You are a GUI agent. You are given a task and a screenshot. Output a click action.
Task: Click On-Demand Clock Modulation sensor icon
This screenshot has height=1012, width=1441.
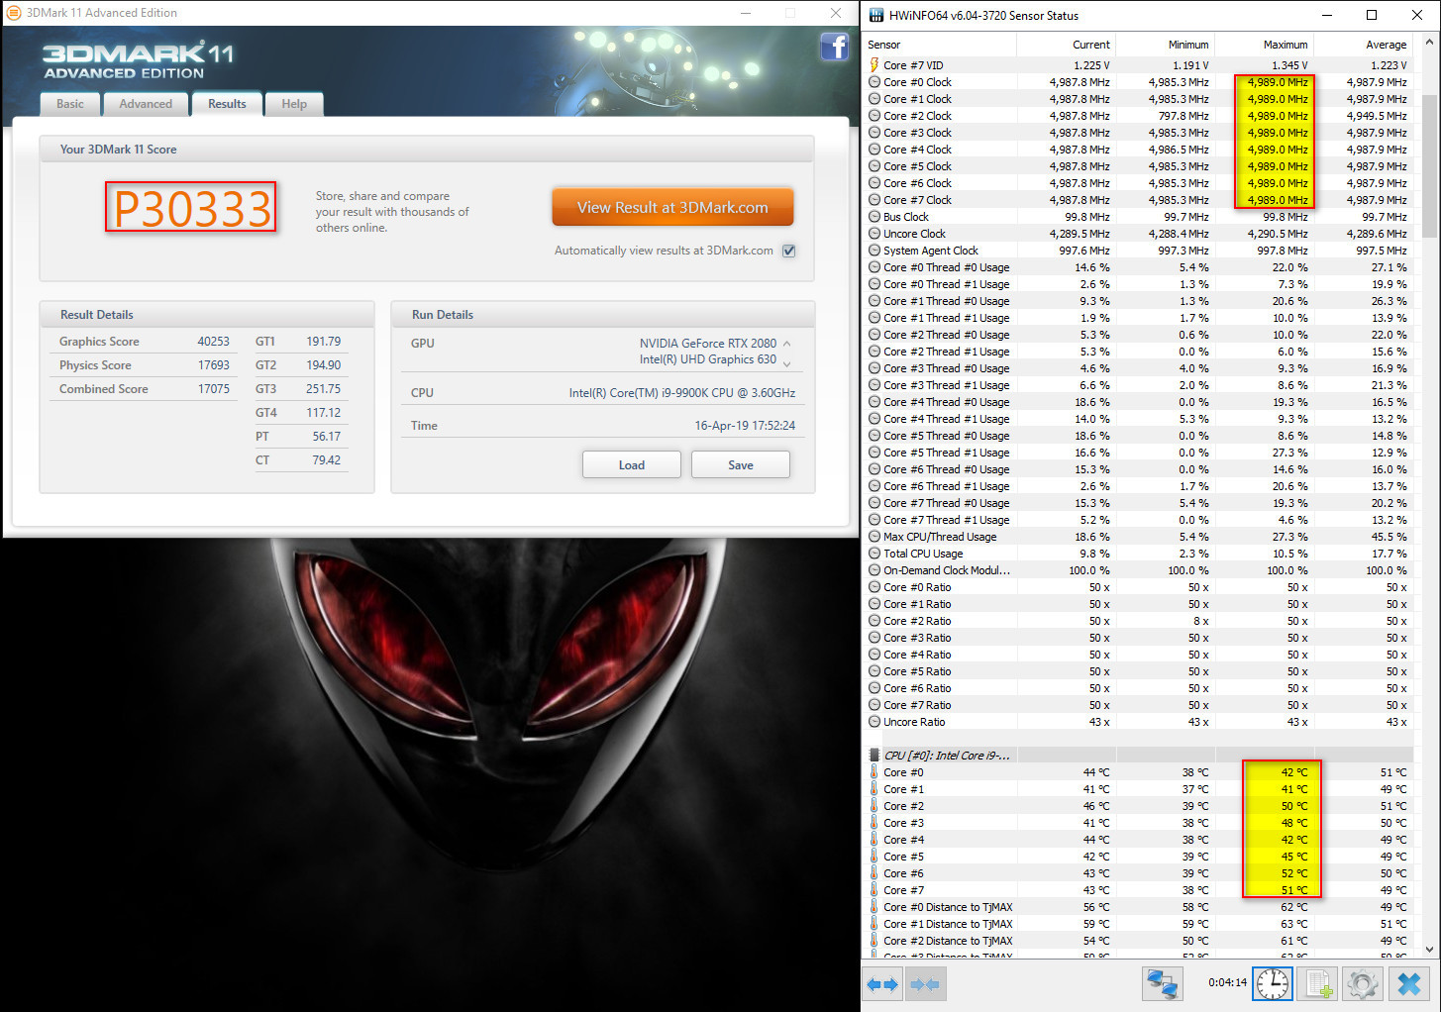pyautogui.click(x=875, y=570)
